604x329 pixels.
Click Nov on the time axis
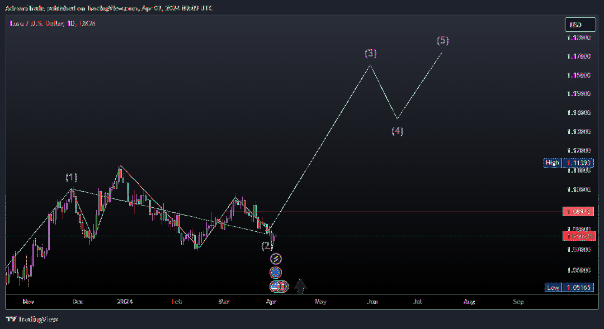[28, 302]
